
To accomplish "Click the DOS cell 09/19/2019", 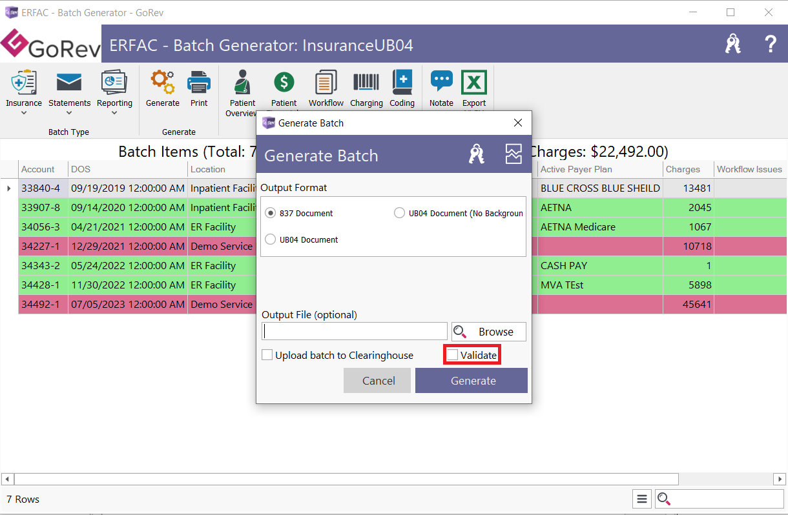I will coord(128,188).
